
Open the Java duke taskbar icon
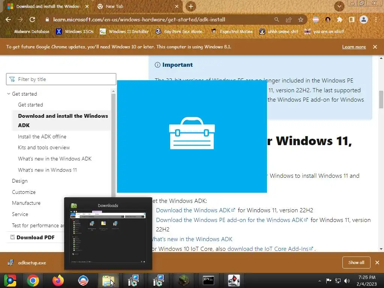point(234,280)
